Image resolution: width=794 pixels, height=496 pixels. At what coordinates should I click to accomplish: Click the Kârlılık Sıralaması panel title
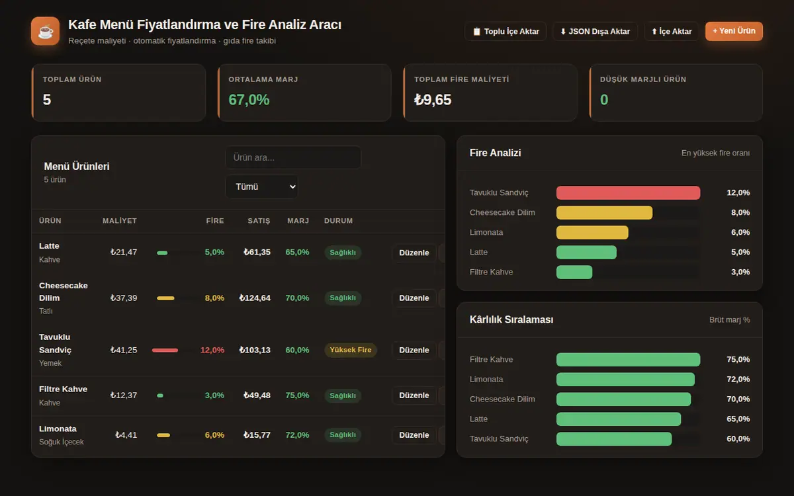(511, 319)
